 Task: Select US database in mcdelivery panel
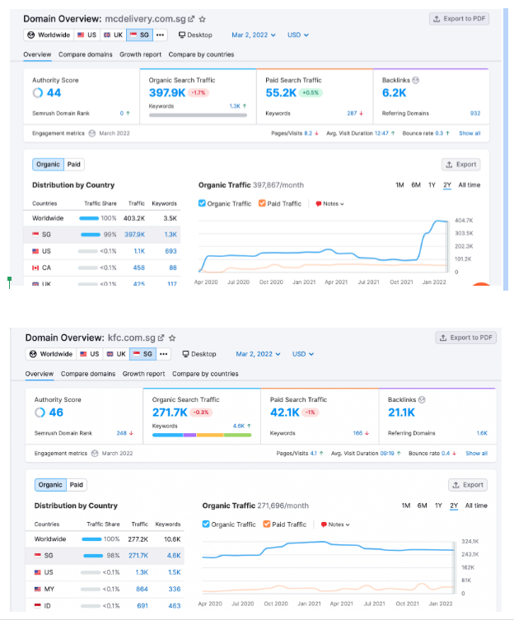tap(86, 35)
